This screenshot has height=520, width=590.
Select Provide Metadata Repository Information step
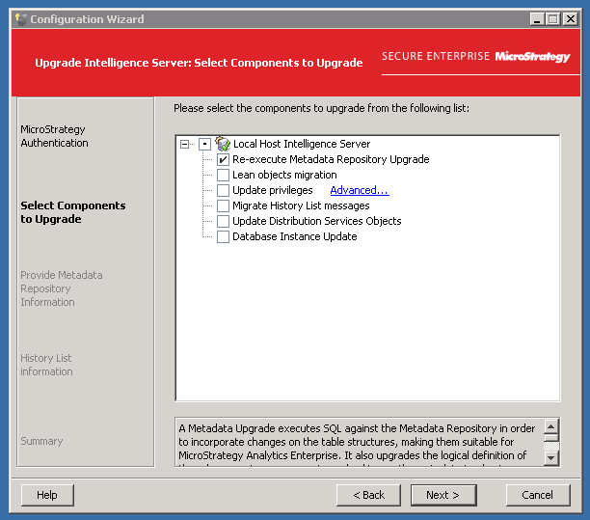click(62, 288)
